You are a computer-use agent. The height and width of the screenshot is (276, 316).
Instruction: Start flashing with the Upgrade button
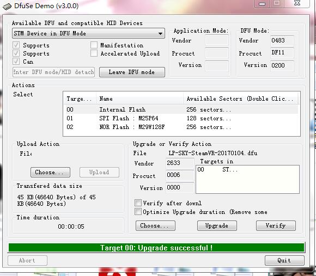pyautogui.click(x=217, y=226)
